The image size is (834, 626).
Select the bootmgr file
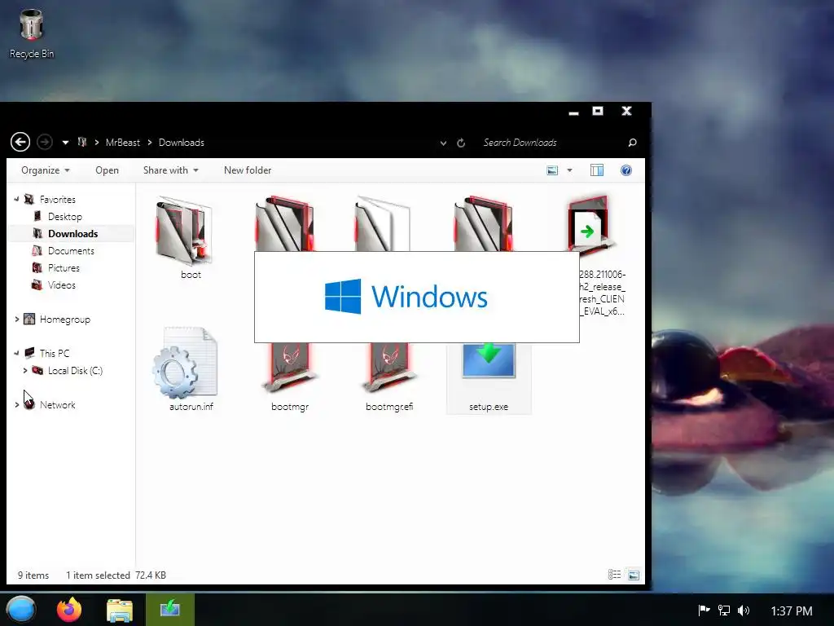tap(290, 377)
